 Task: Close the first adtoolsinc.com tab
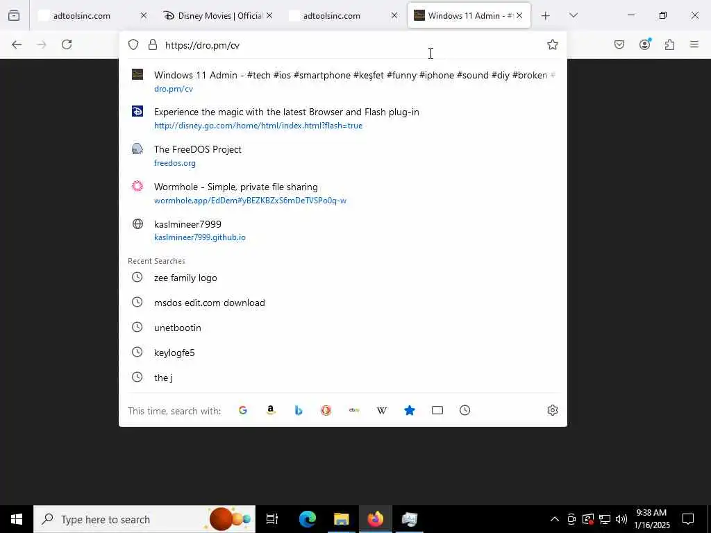(144, 15)
